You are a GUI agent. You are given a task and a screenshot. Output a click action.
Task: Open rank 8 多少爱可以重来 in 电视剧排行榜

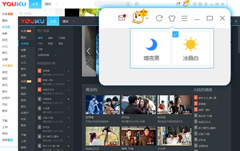tap(53, 138)
